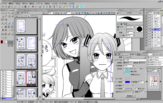Viewport: 163px width, 103px height.
Task: Open the navigator zoom 25.0 arrow
Action: pyautogui.click(x=158, y=71)
